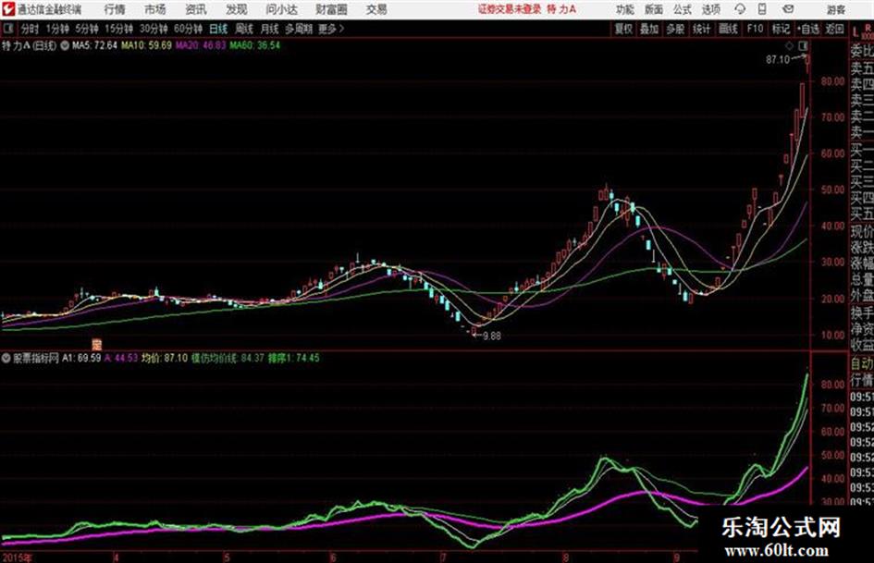Switch to the 60分钟 period tab
This screenshot has width=874, height=563.
coord(188,29)
